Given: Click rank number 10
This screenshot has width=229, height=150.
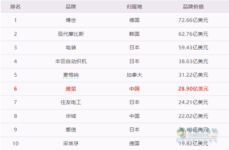Looking at the screenshot, I should tap(15, 144).
